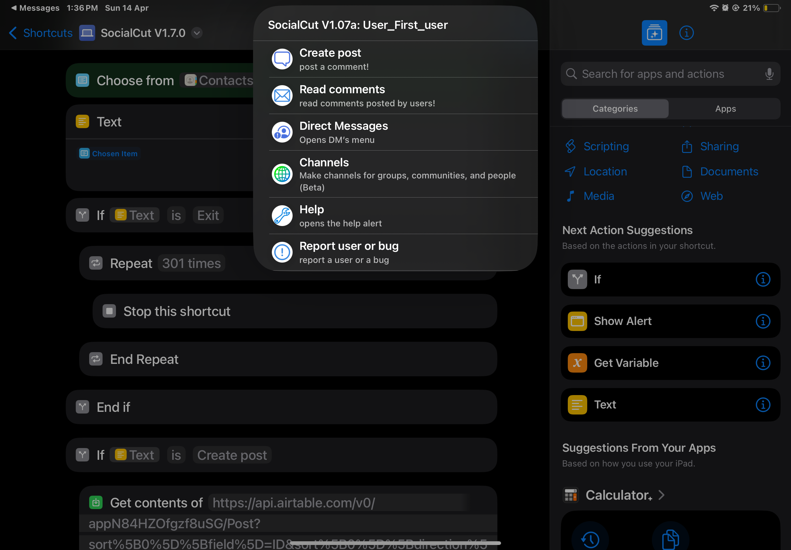
Task: Switch to the Apps tab
Action: tap(725, 109)
